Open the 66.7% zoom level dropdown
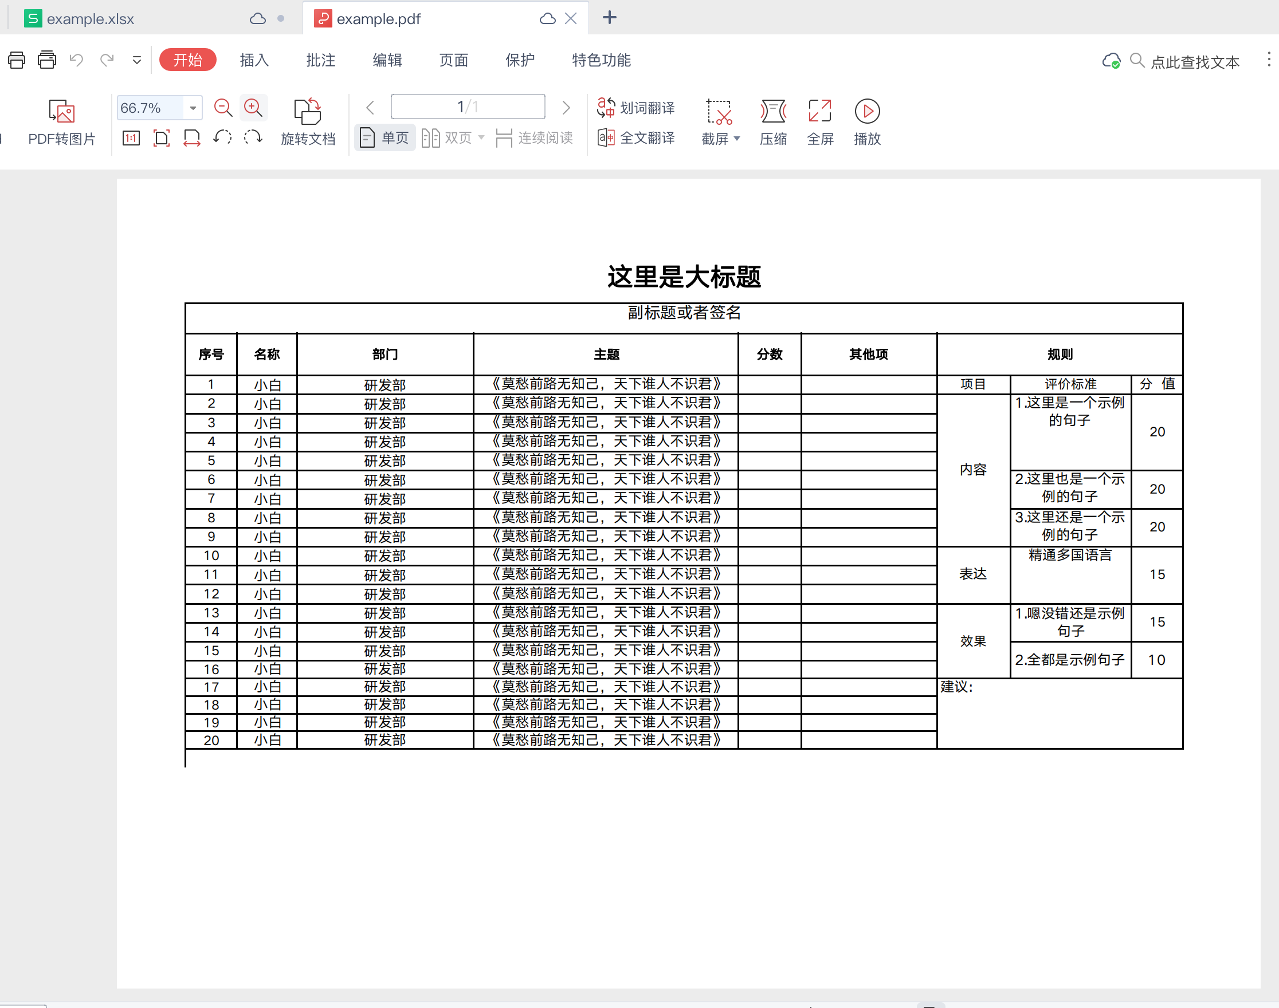This screenshot has height=1008, width=1279. click(x=193, y=108)
